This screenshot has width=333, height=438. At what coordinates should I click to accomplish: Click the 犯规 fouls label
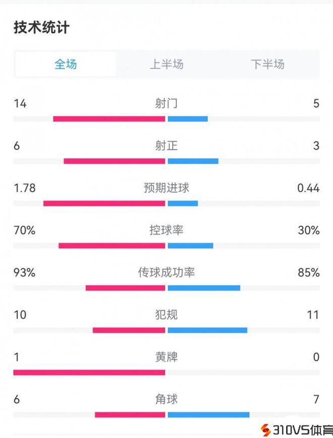click(166, 315)
